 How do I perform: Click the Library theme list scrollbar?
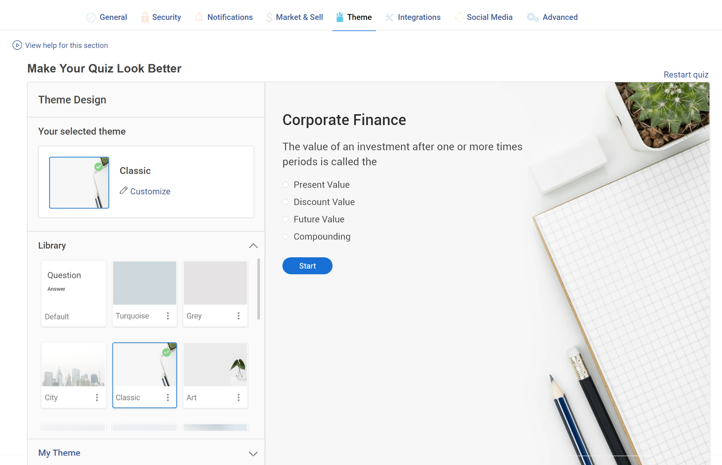coord(258,288)
